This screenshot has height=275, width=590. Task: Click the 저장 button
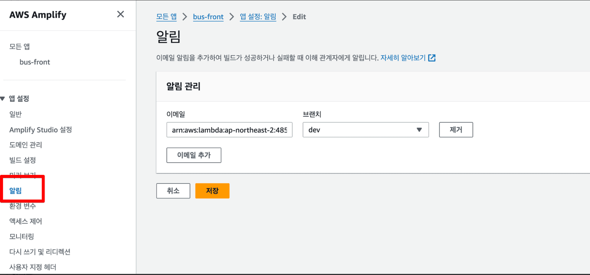[212, 191]
